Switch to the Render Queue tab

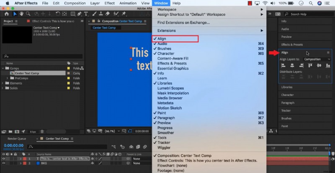pos(17,138)
